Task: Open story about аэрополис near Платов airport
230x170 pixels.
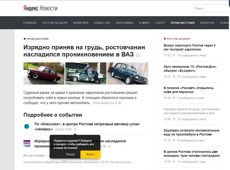Action: coord(190,47)
